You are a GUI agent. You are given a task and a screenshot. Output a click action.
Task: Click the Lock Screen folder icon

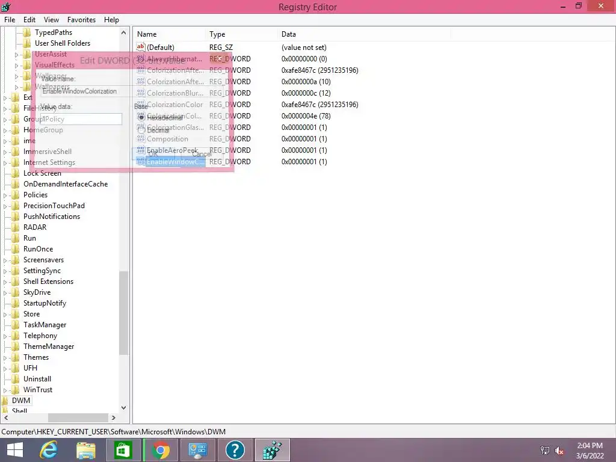tap(15, 173)
